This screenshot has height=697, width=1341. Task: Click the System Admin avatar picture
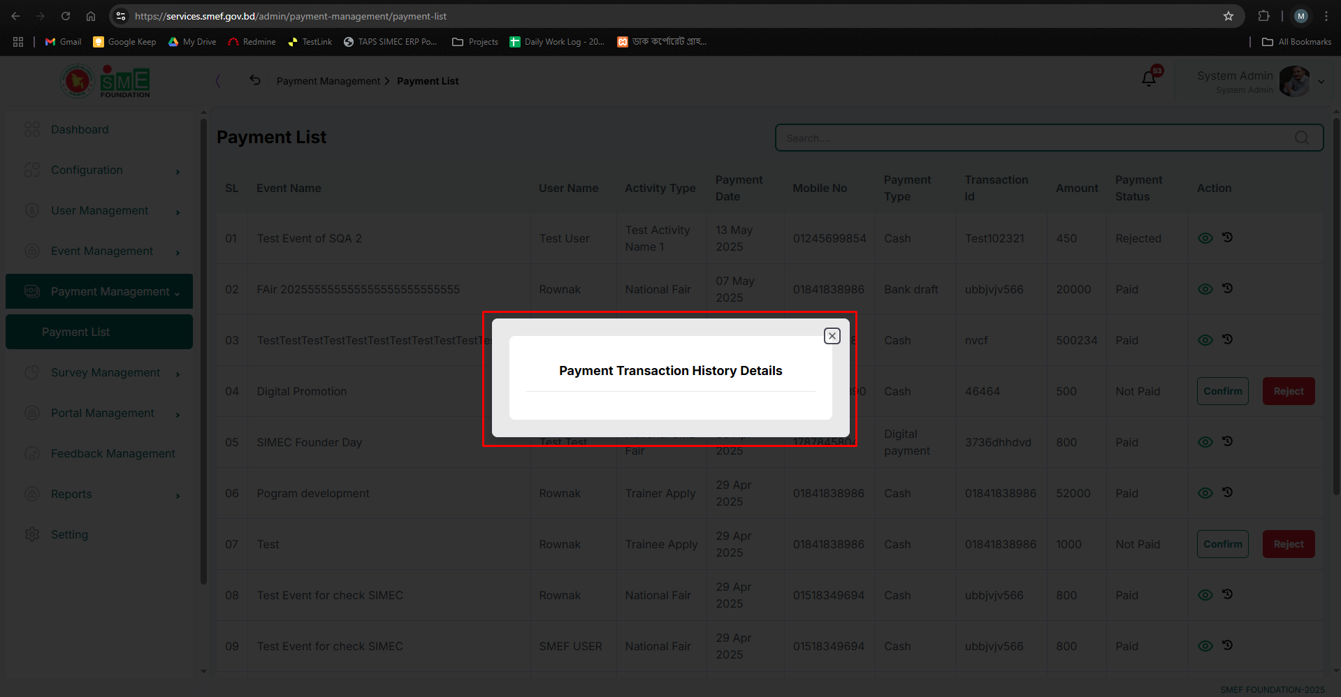pos(1294,82)
